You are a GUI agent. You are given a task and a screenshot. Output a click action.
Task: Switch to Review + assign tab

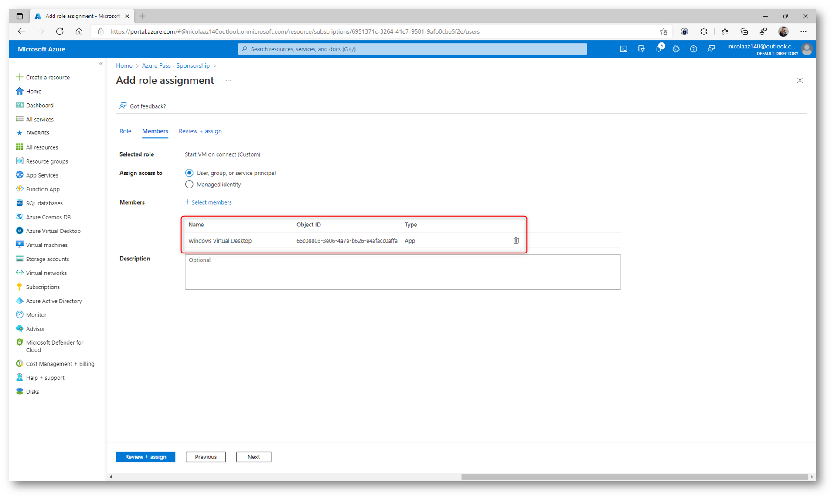pyautogui.click(x=200, y=131)
